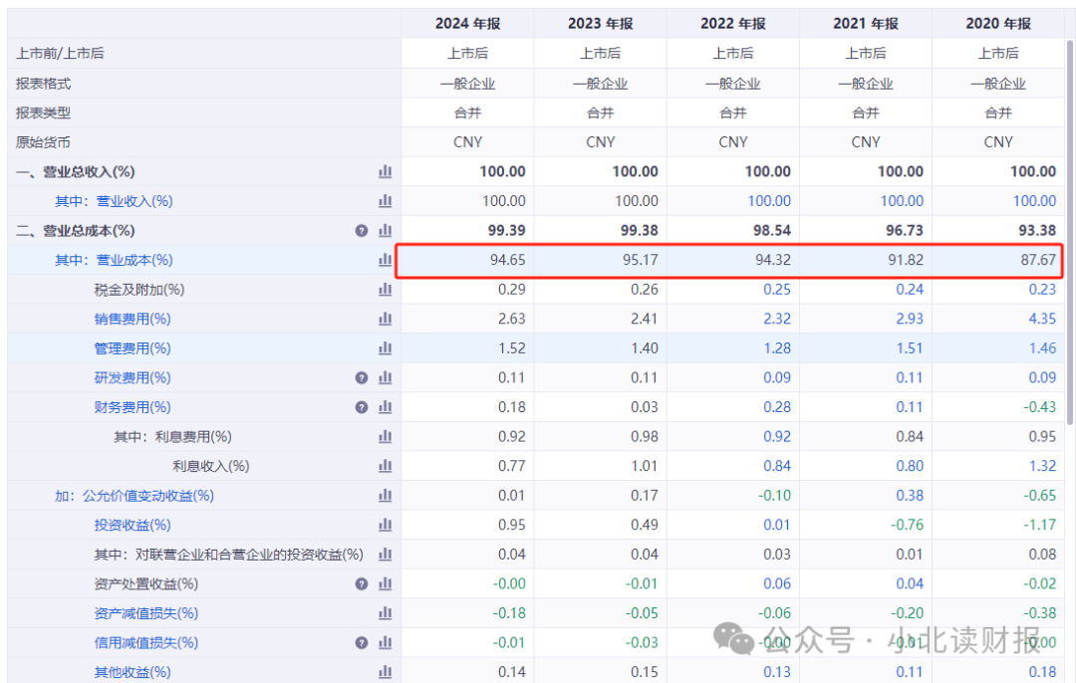Image resolution: width=1076 pixels, height=683 pixels.
Task: Open chart icon for 管理费用(%) row
Action: coord(385,348)
